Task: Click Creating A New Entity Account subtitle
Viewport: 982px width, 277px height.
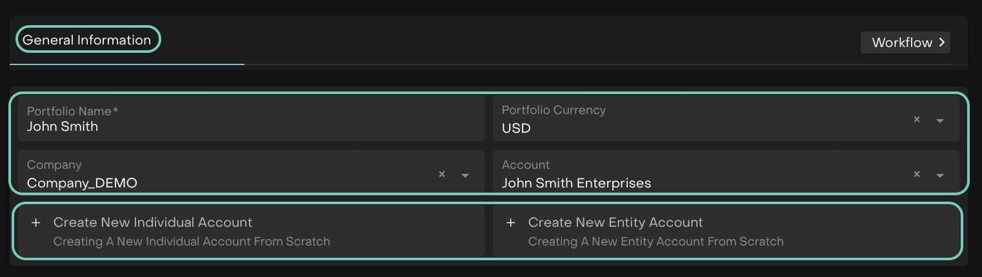Action: (x=656, y=242)
